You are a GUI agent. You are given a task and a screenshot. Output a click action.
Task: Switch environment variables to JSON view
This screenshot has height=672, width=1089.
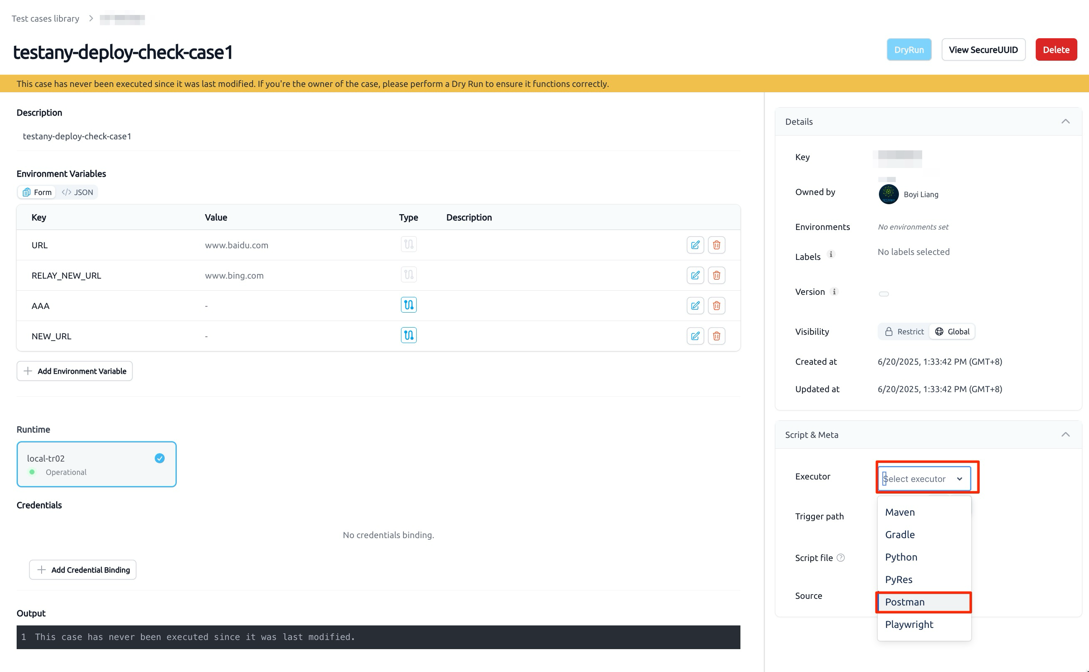pos(77,192)
